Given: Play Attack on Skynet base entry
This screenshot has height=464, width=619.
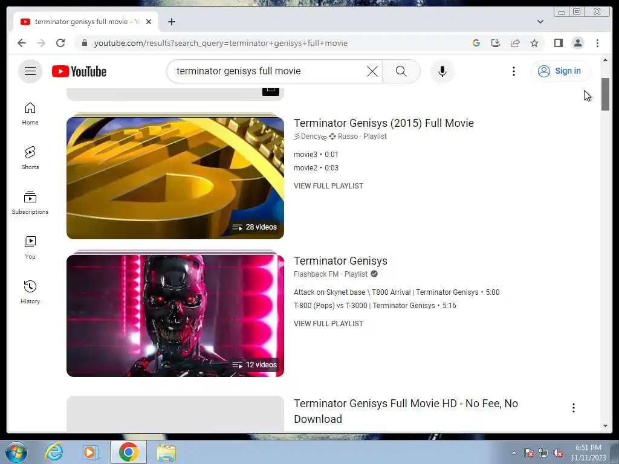Looking at the screenshot, I should [x=397, y=292].
